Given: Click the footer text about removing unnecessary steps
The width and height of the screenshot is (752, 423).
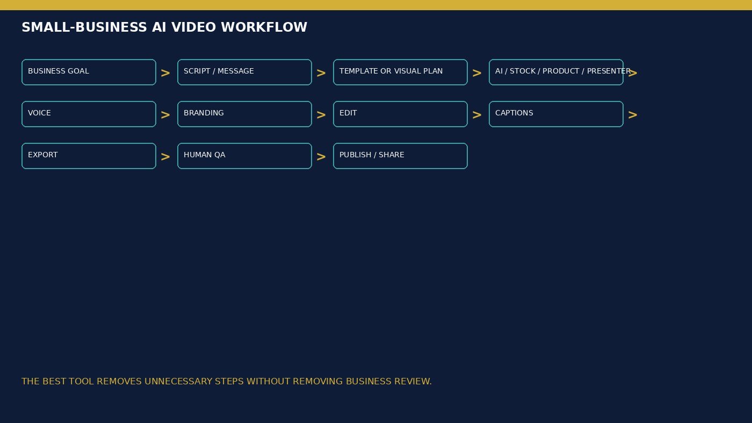Looking at the screenshot, I should [x=227, y=382].
